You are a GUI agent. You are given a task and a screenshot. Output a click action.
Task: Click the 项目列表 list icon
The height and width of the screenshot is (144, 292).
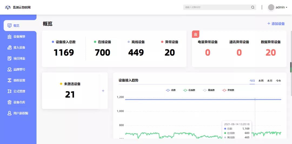9,58
